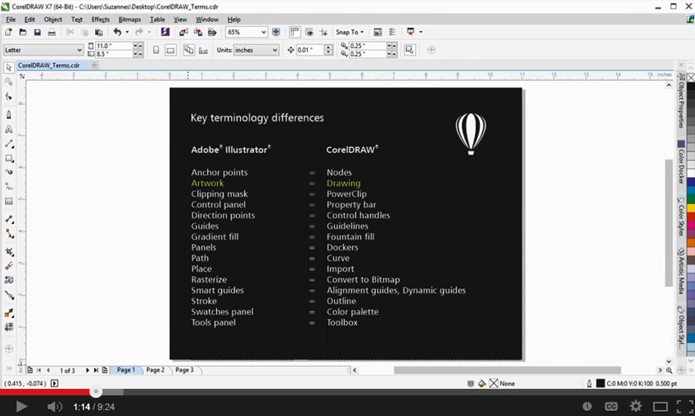Select the Text tool (letter A)

click(8, 129)
